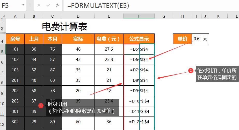Select column C header
The height and width of the screenshot is (130, 239).
[x=52, y=16]
